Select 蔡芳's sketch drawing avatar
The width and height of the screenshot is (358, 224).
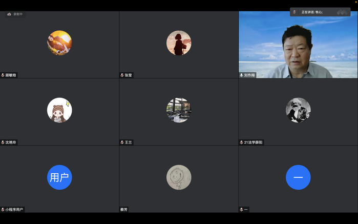click(179, 177)
